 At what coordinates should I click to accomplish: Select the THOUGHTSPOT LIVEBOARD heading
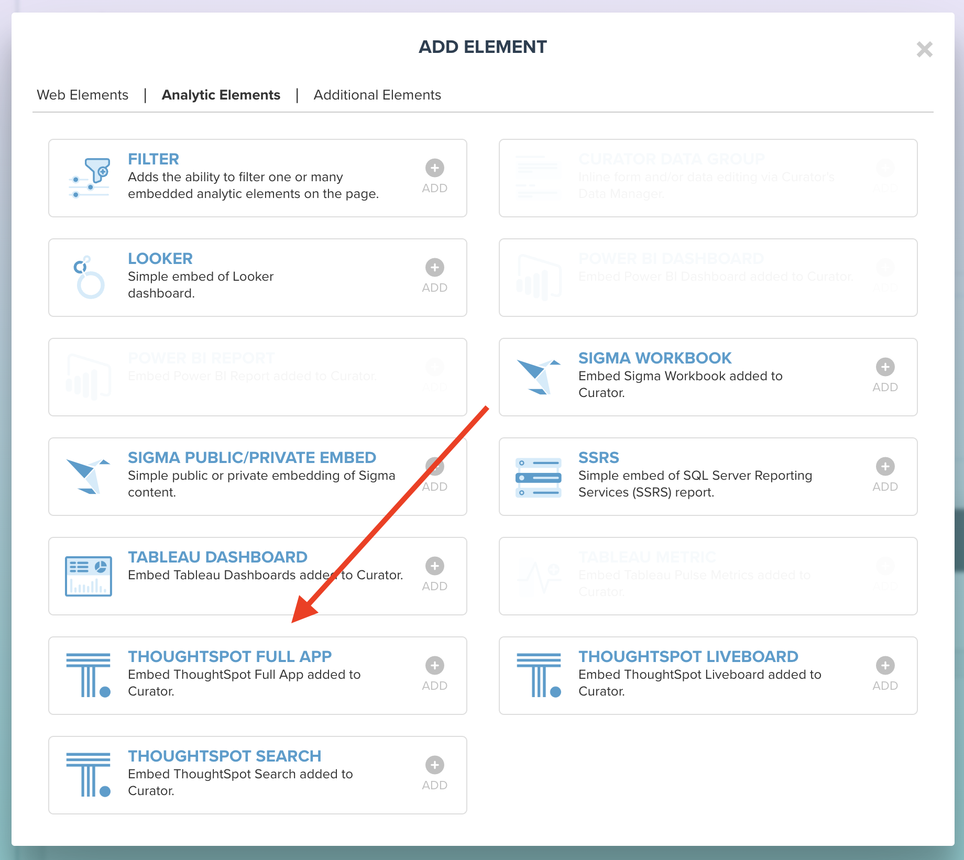pos(688,656)
